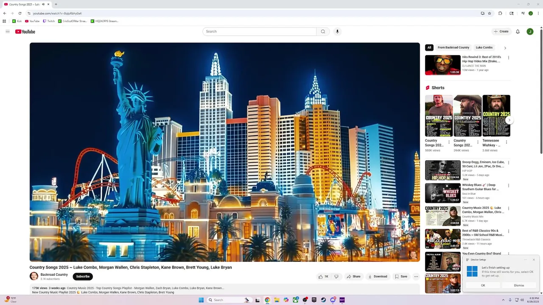Open options for Snoop Dogg, Eminem video
This screenshot has width=543, height=305.
pos(509,163)
